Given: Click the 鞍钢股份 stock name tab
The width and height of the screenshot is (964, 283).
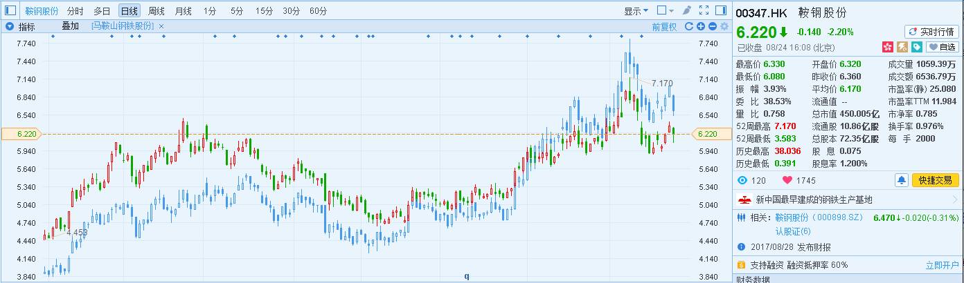Looking at the screenshot, I should 42,11.
